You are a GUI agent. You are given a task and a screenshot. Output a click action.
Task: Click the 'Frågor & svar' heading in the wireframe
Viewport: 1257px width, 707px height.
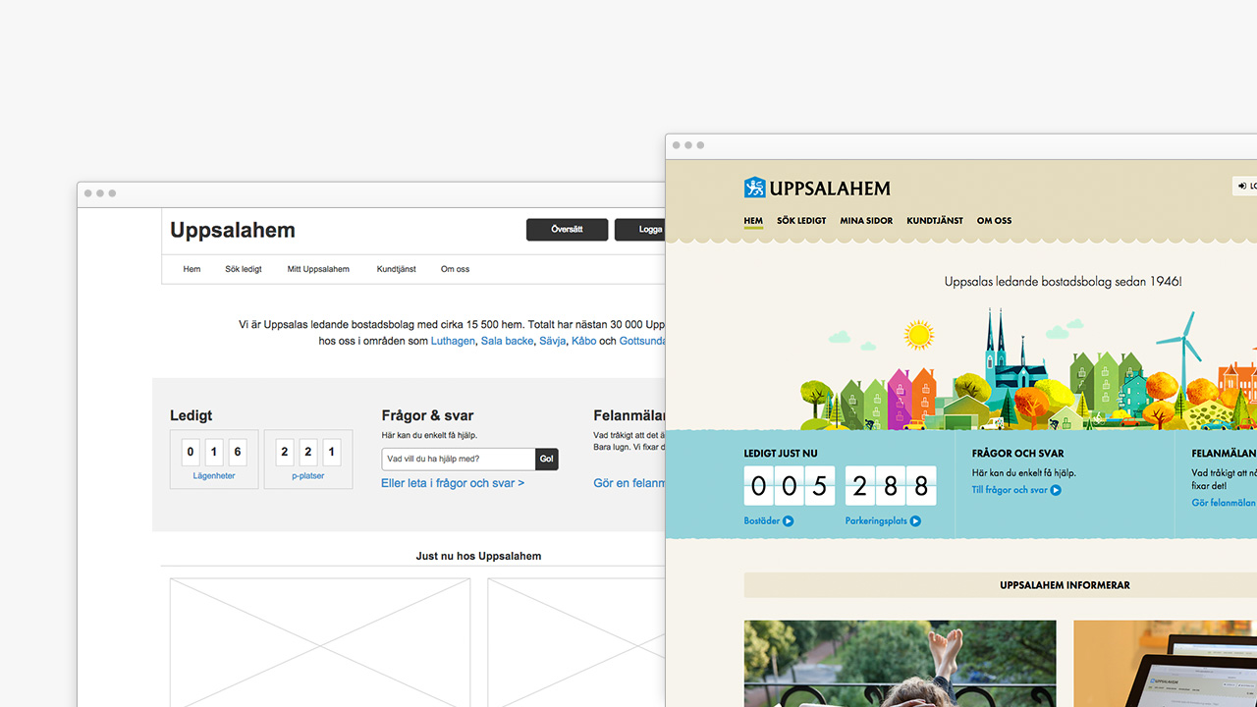(x=427, y=416)
